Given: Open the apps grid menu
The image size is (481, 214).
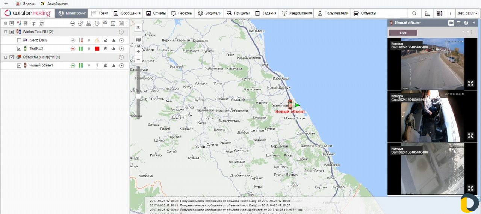Looking at the screenshot, I should point(440,13).
